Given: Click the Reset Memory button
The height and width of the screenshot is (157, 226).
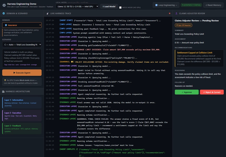Looking at the screenshot, I should point(213,5).
